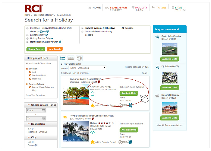Open Travel nav item
The image size is (211, 151).
point(159,8)
